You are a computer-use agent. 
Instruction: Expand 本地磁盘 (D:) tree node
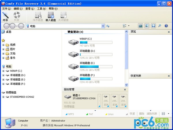coord(3,75)
